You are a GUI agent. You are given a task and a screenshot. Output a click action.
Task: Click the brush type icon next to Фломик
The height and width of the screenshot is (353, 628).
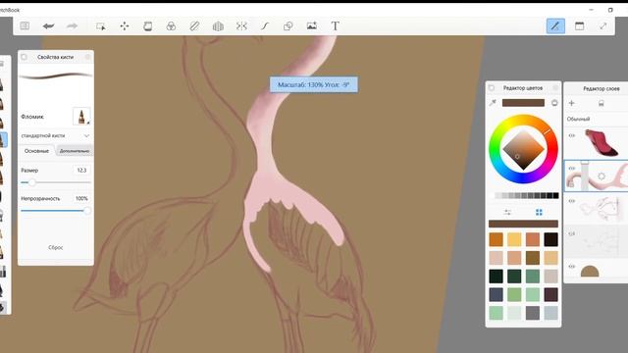point(81,116)
